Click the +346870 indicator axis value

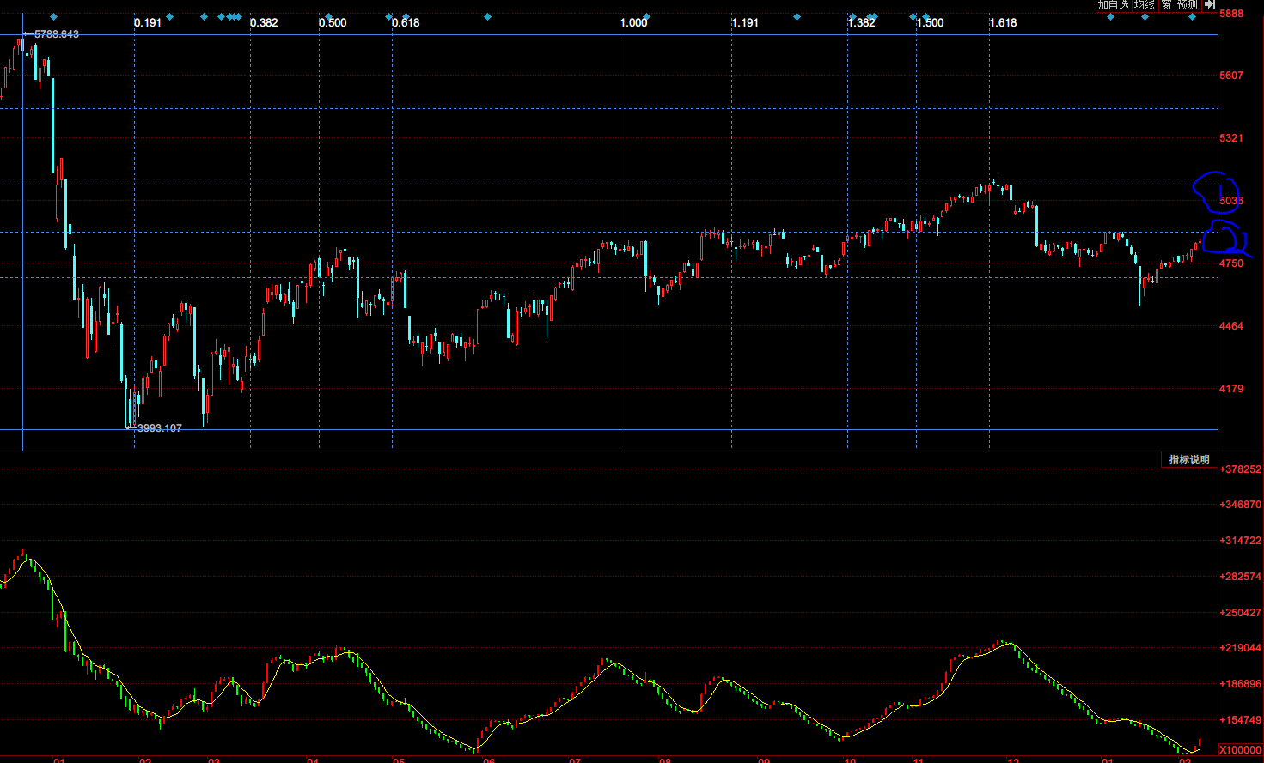(x=1241, y=504)
